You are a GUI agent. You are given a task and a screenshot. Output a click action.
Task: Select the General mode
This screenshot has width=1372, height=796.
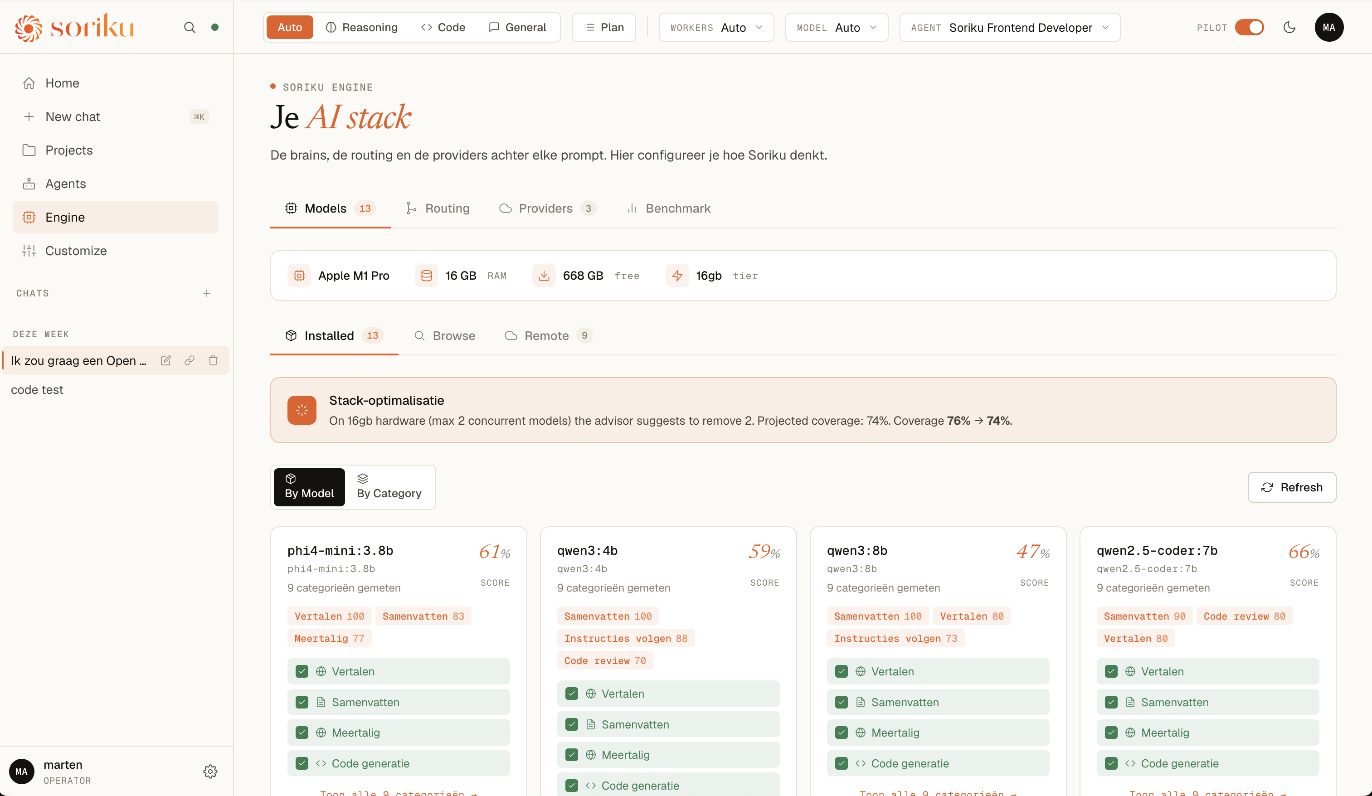517,27
